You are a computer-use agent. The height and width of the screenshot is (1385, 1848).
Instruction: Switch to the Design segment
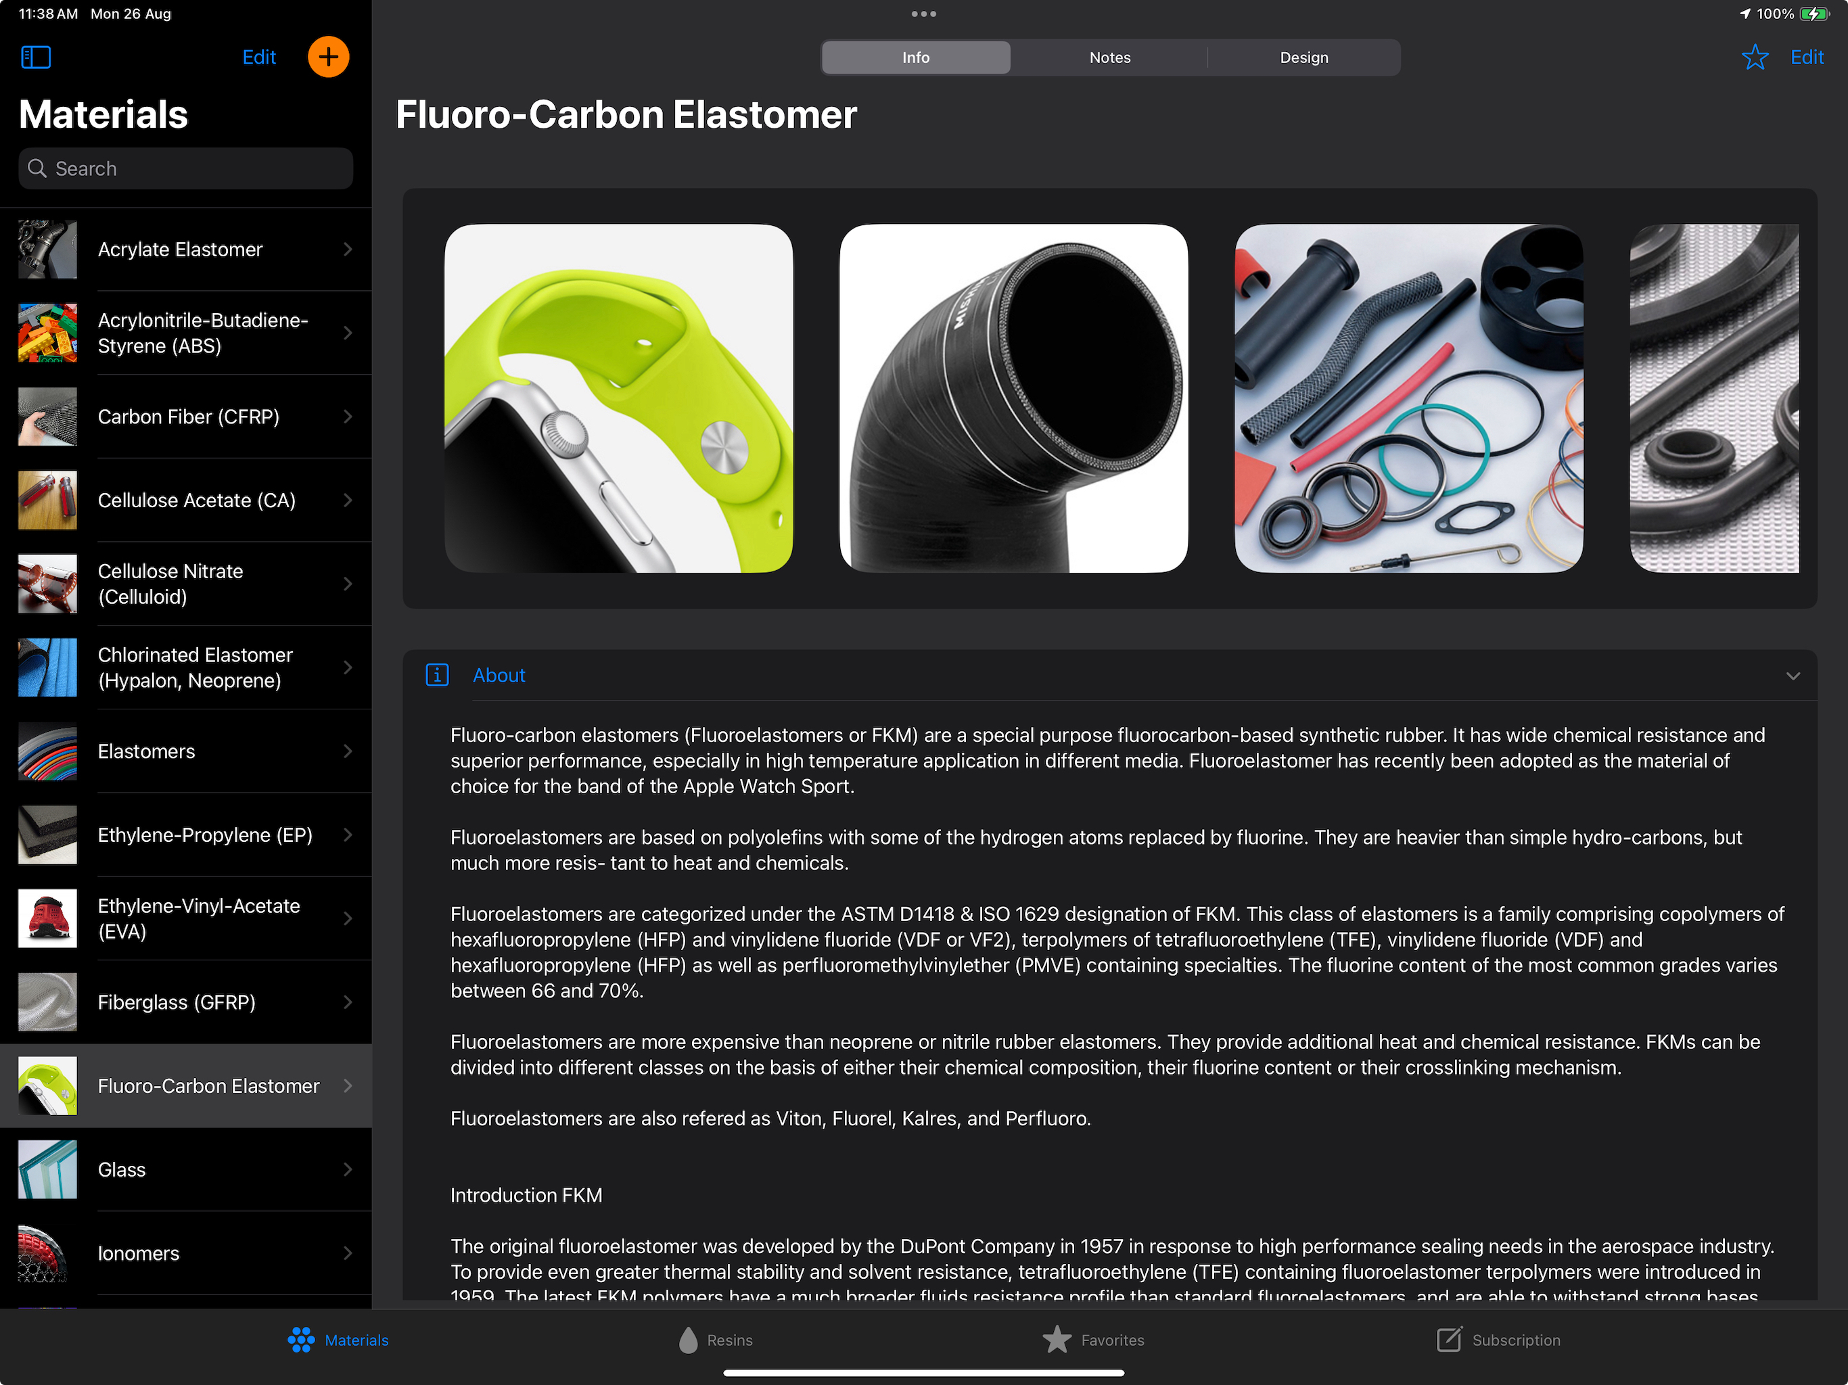[x=1303, y=57]
